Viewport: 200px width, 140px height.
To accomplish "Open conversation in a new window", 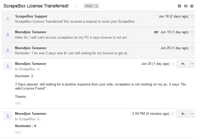I will pyautogui.click(x=191, y=6).
